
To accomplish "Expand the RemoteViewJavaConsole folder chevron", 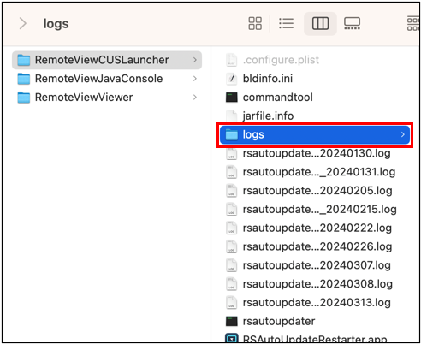I will 195,79.
